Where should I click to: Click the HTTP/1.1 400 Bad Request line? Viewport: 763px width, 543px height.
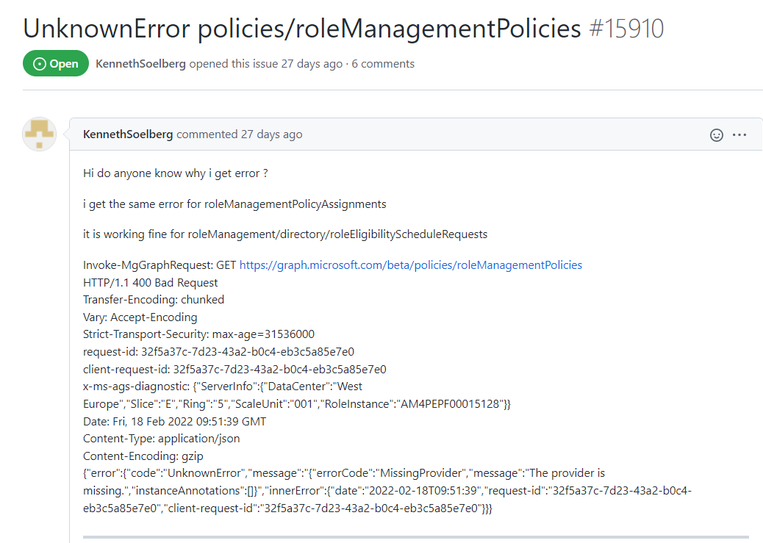[x=150, y=283]
